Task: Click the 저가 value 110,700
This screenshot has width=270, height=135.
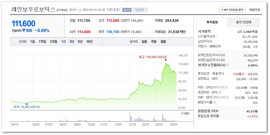Action: point(113,32)
